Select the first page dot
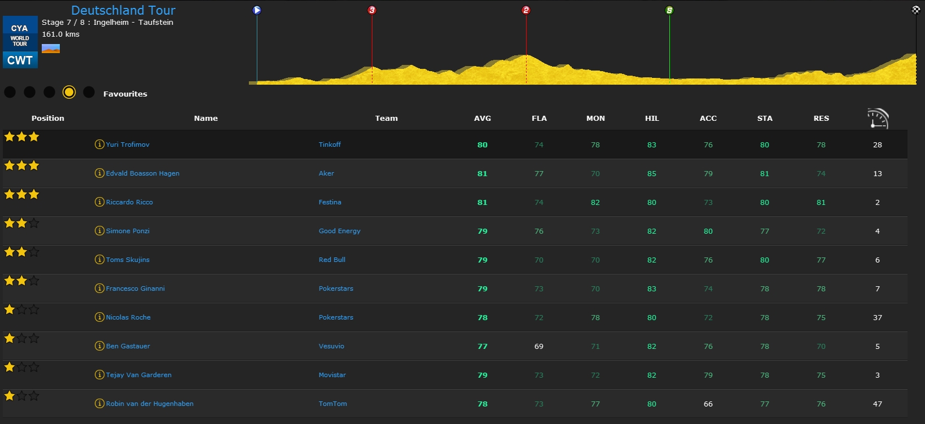Viewport: 925px width, 424px height. click(x=10, y=92)
